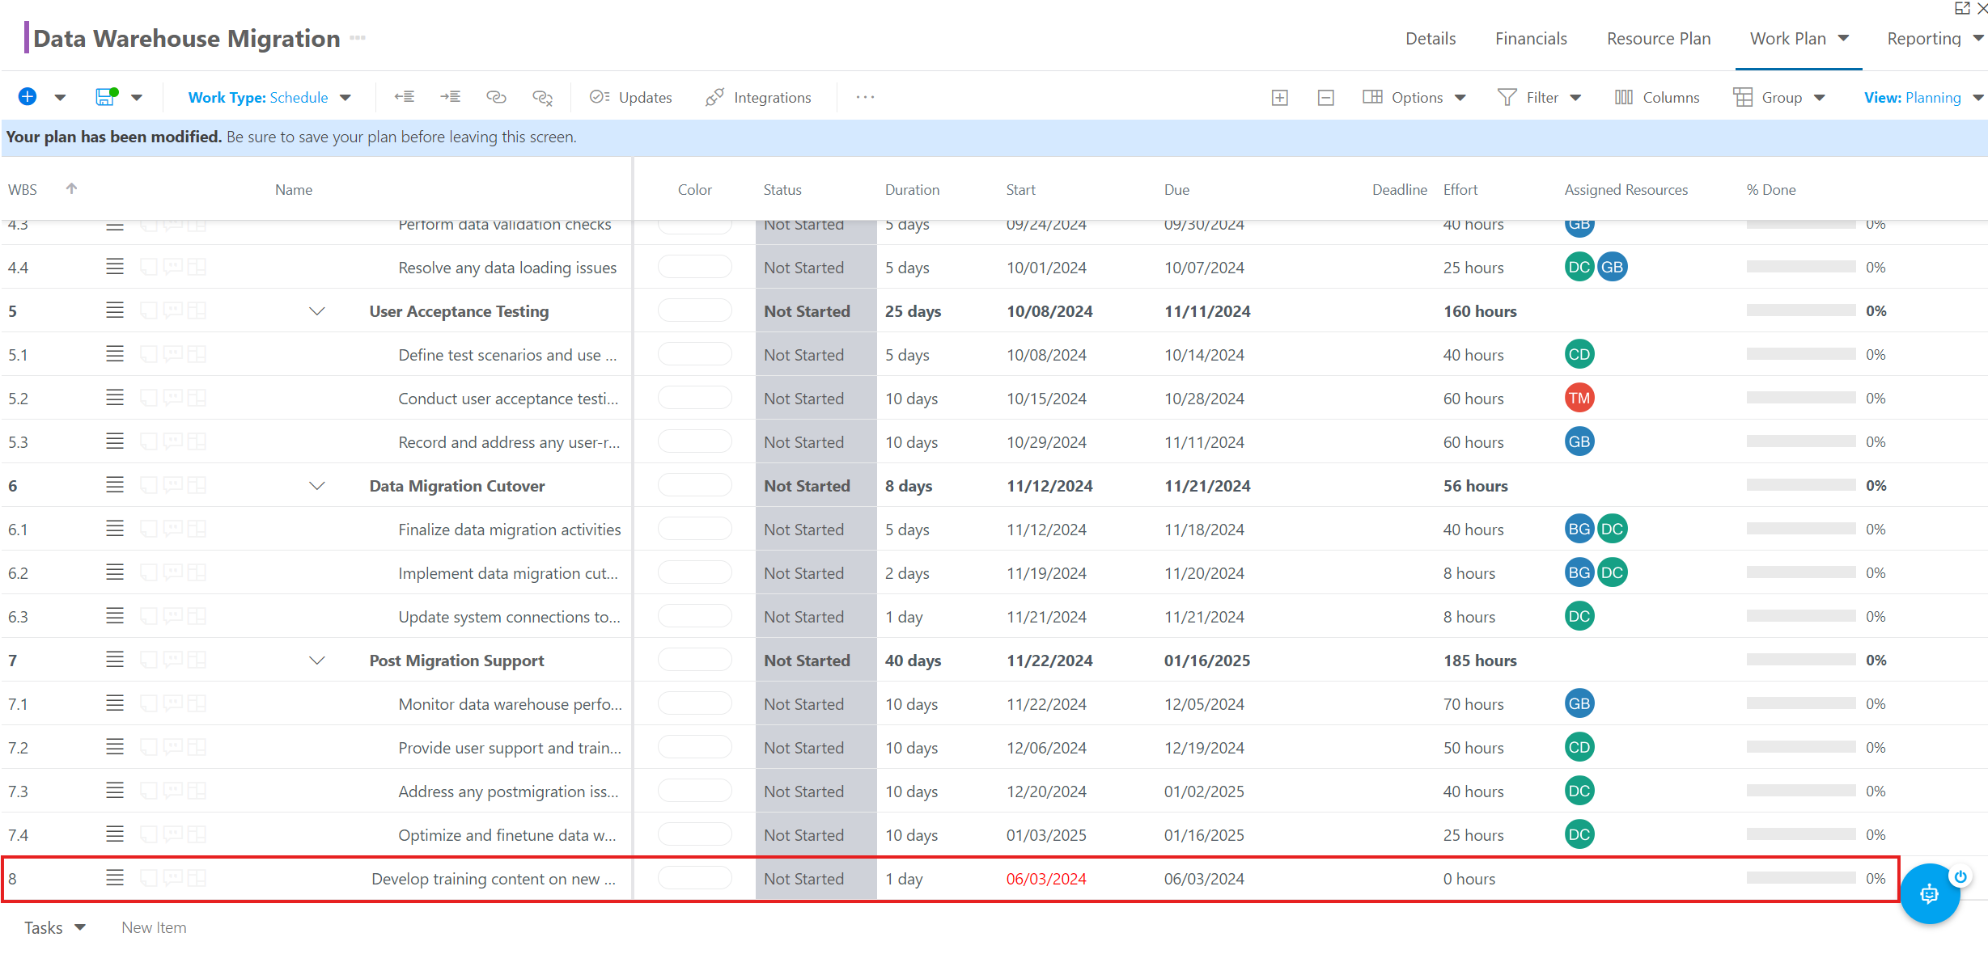
Task: Collapse the Post Migration Support group
Action: pos(317,661)
